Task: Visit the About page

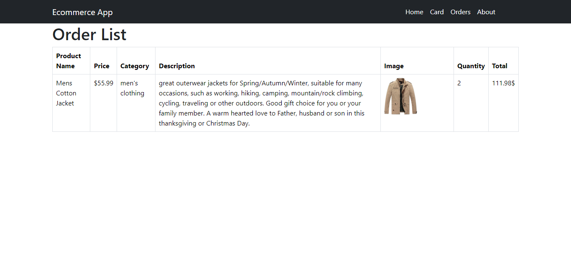Action: [x=486, y=12]
